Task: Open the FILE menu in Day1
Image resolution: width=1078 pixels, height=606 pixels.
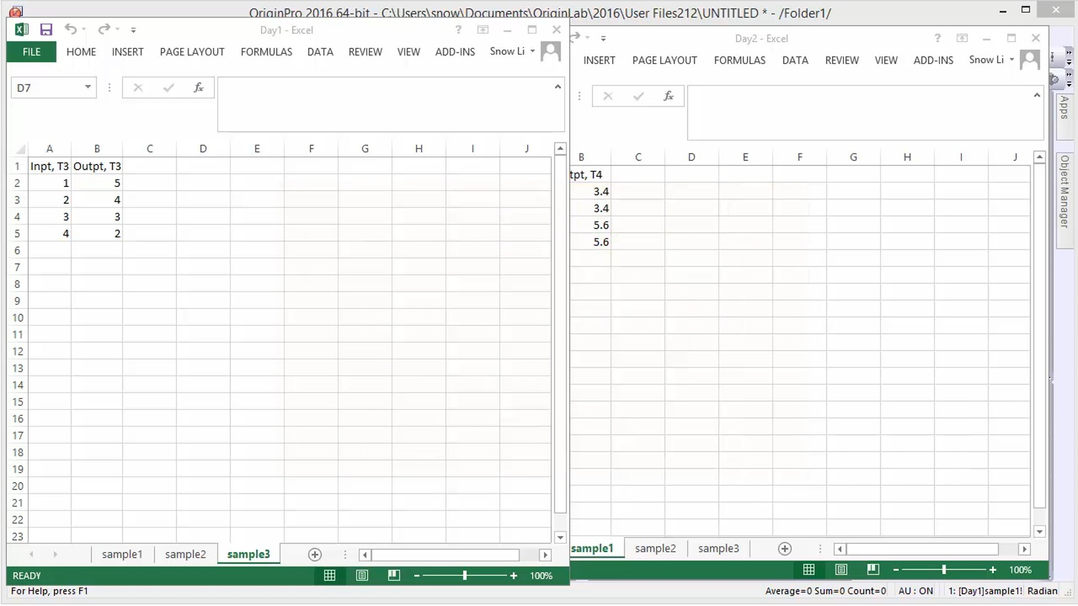Action: (x=31, y=52)
